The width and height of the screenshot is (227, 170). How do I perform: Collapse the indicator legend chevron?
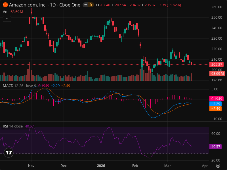[7, 19]
